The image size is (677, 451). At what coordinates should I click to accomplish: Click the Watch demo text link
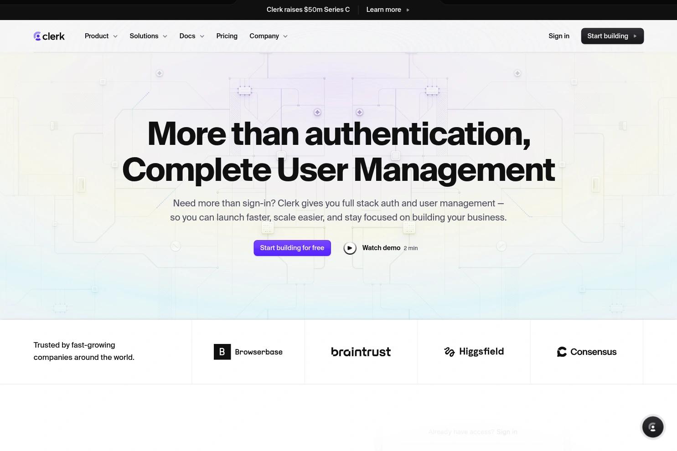click(381, 248)
